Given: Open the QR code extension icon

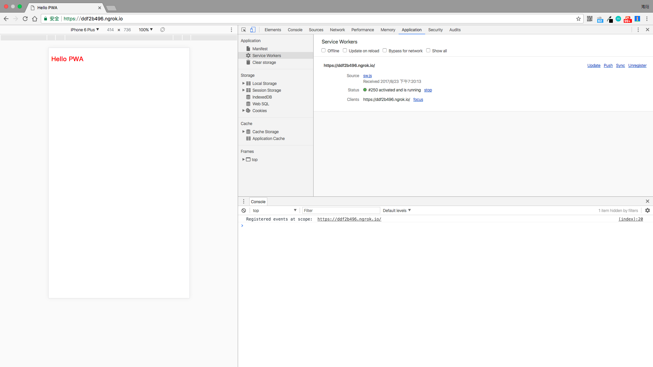Looking at the screenshot, I should tap(590, 19).
